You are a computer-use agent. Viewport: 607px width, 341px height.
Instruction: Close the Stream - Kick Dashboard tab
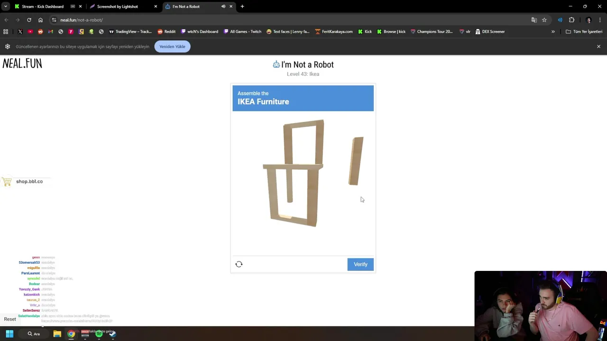click(80, 7)
